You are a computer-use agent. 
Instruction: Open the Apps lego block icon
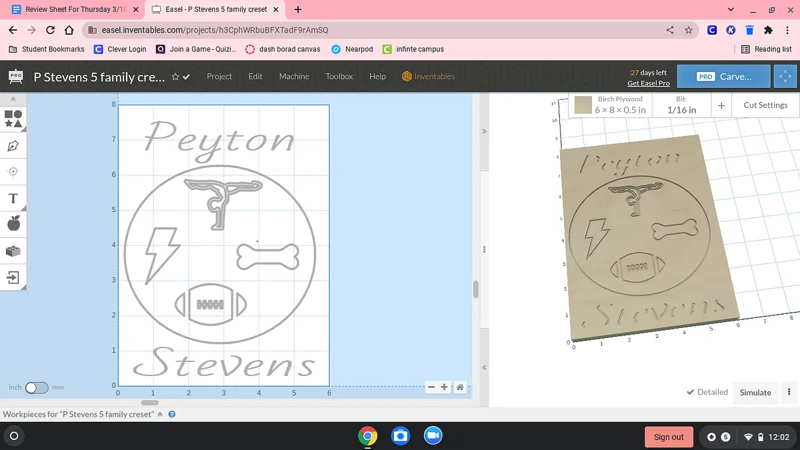point(13,251)
